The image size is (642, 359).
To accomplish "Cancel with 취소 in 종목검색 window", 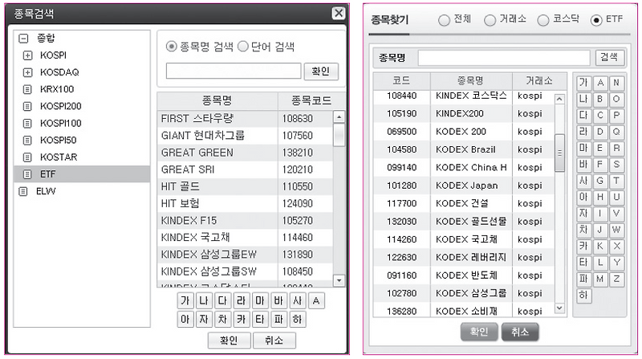I will coord(274,341).
